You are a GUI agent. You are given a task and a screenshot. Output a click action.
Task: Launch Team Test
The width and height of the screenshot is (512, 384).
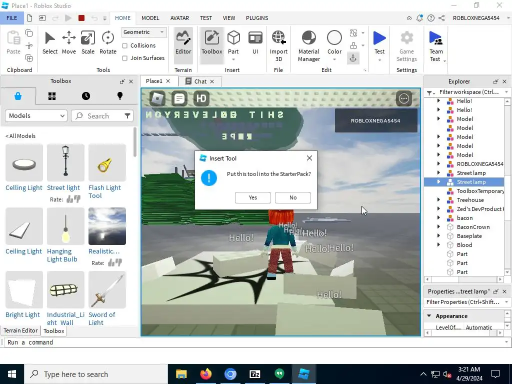click(436, 46)
